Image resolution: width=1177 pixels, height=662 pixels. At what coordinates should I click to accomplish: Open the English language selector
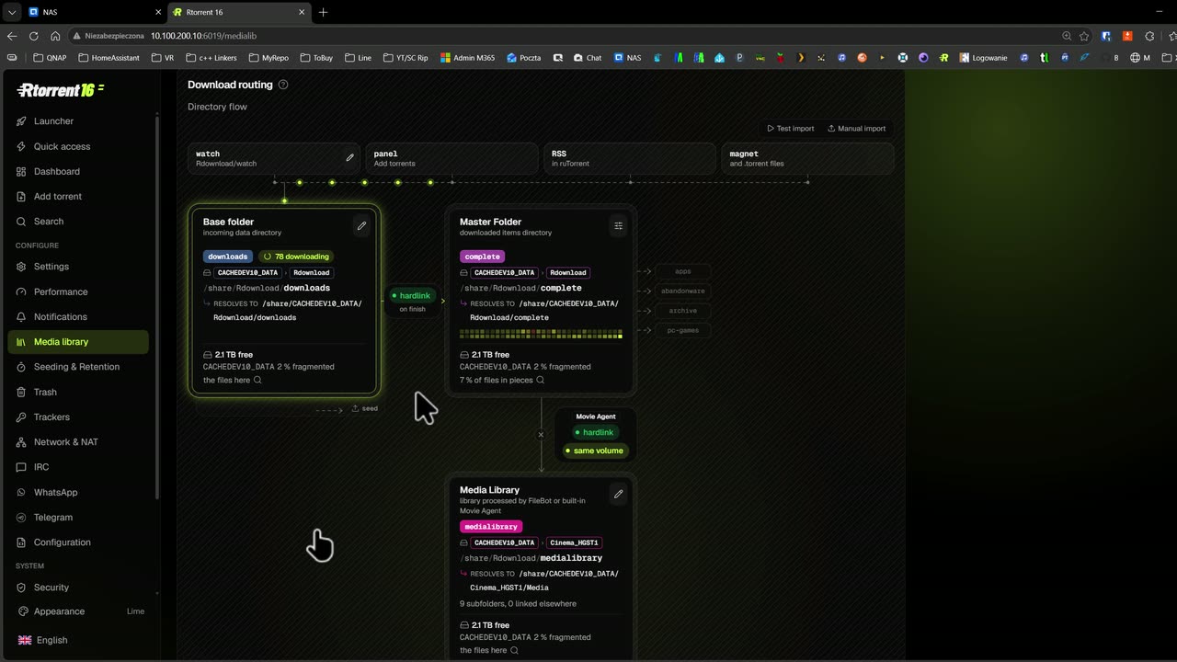coord(78,640)
